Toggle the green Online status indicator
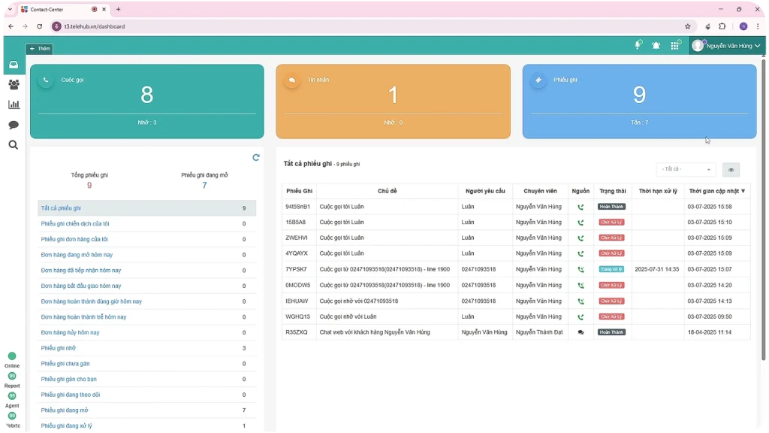This screenshot has width=769, height=433. pos(12,356)
